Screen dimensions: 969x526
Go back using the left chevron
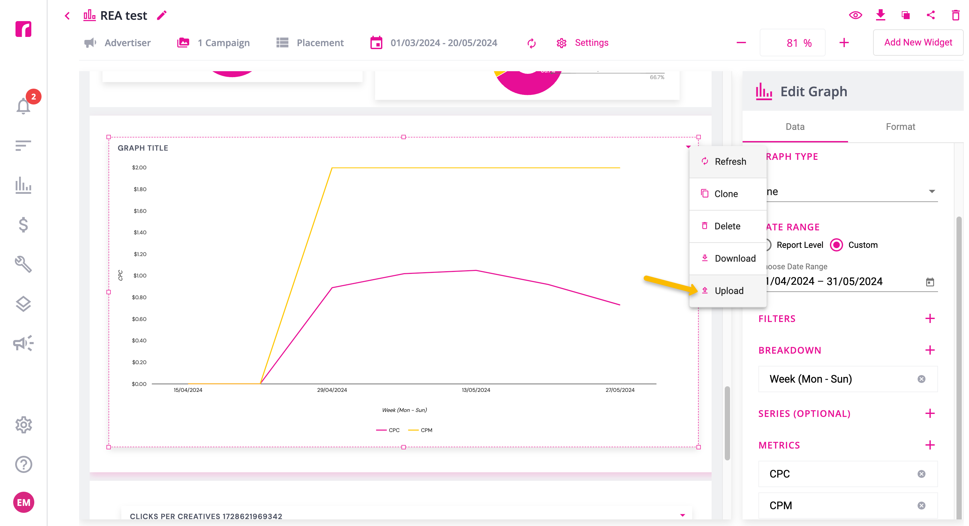coord(67,16)
